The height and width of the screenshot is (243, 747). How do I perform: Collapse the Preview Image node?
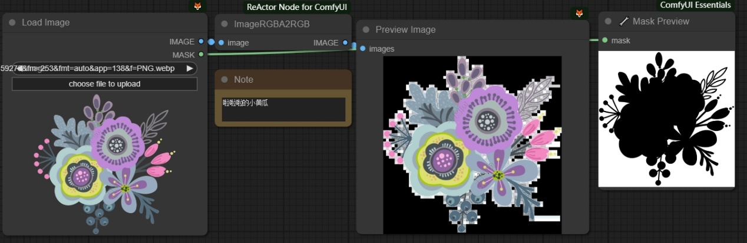(x=366, y=29)
